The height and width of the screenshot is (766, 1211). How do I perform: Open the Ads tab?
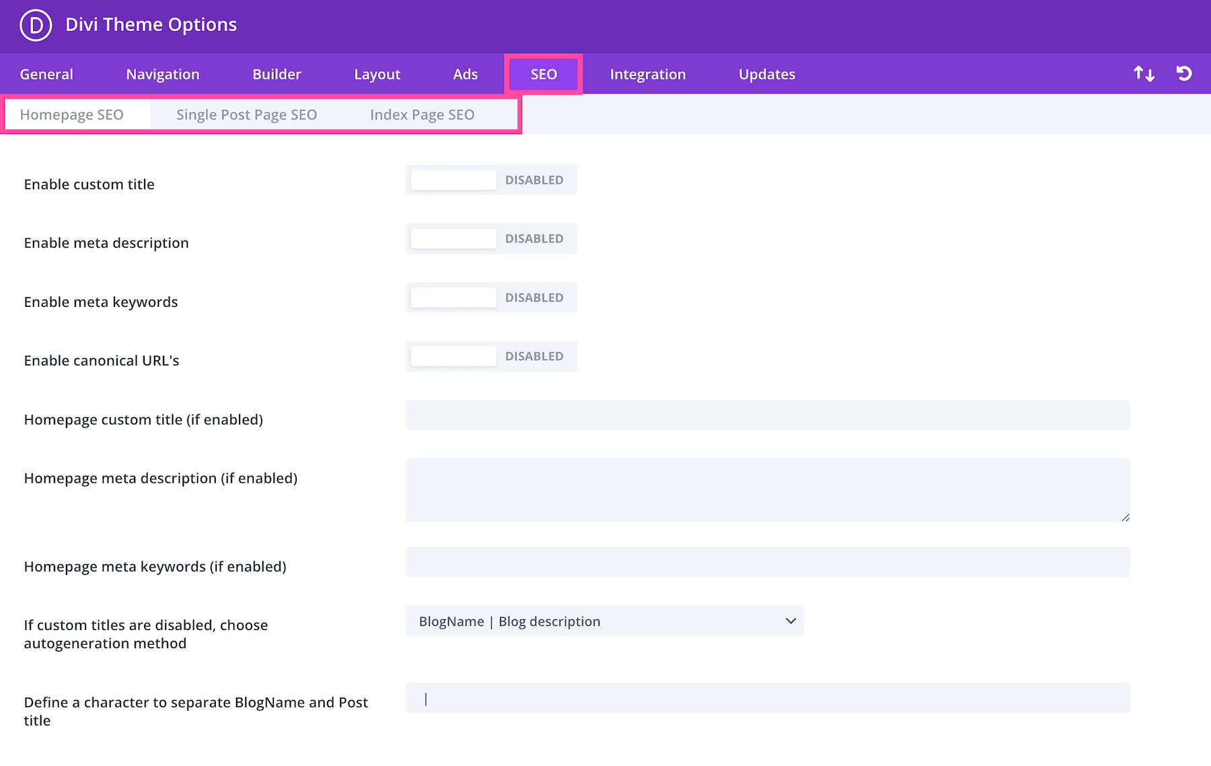(x=465, y=74)
